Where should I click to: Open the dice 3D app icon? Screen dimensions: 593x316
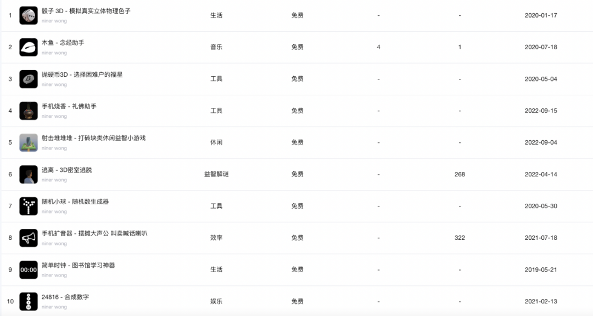(29, 15)
